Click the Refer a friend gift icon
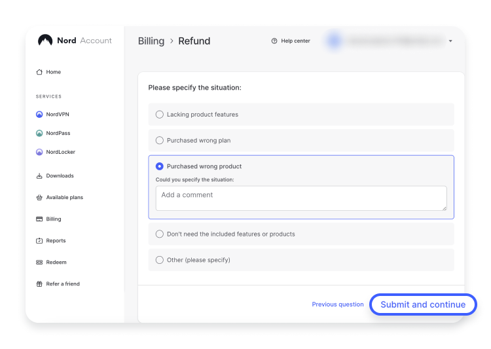 [x=39, y=284]
